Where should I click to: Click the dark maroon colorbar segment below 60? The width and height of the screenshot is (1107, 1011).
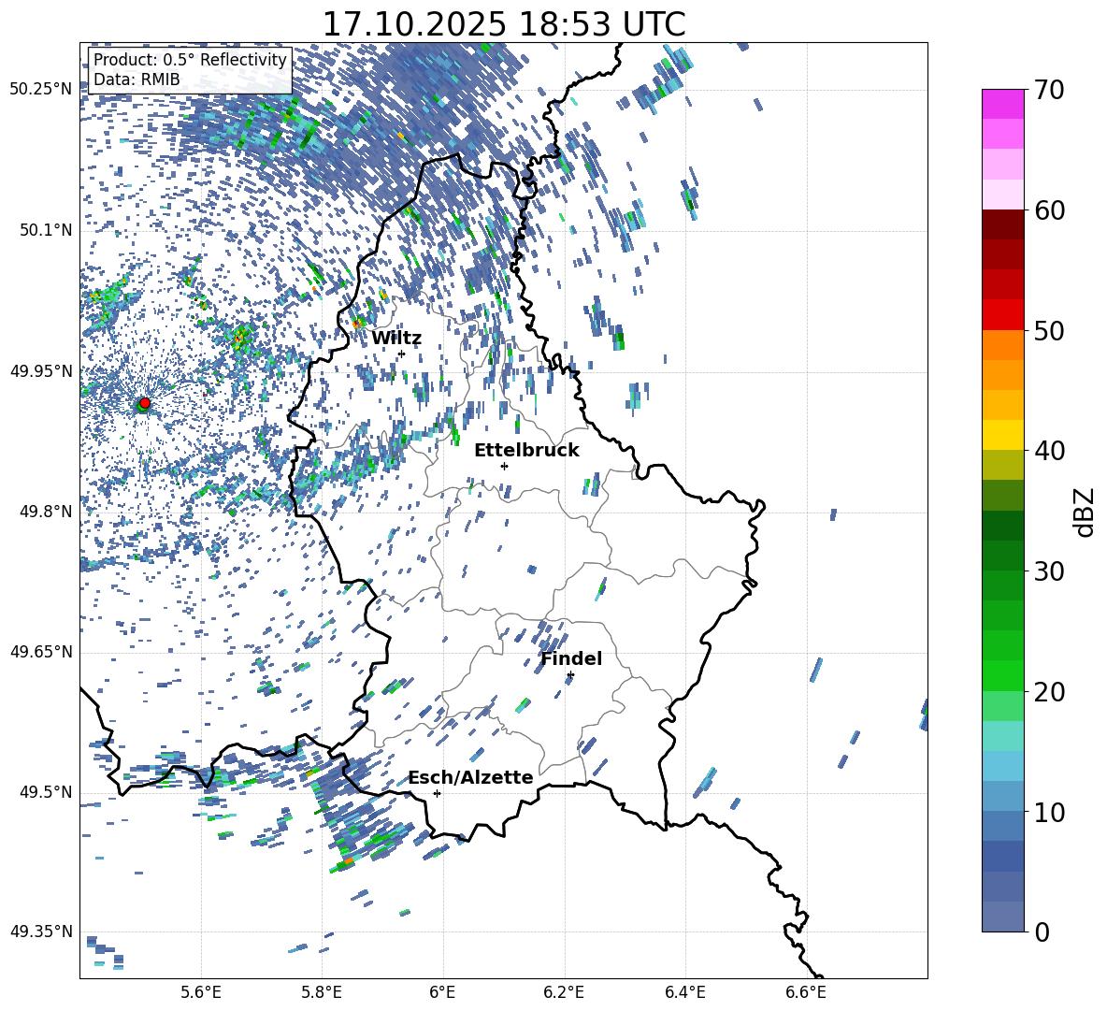point(1002,224)
